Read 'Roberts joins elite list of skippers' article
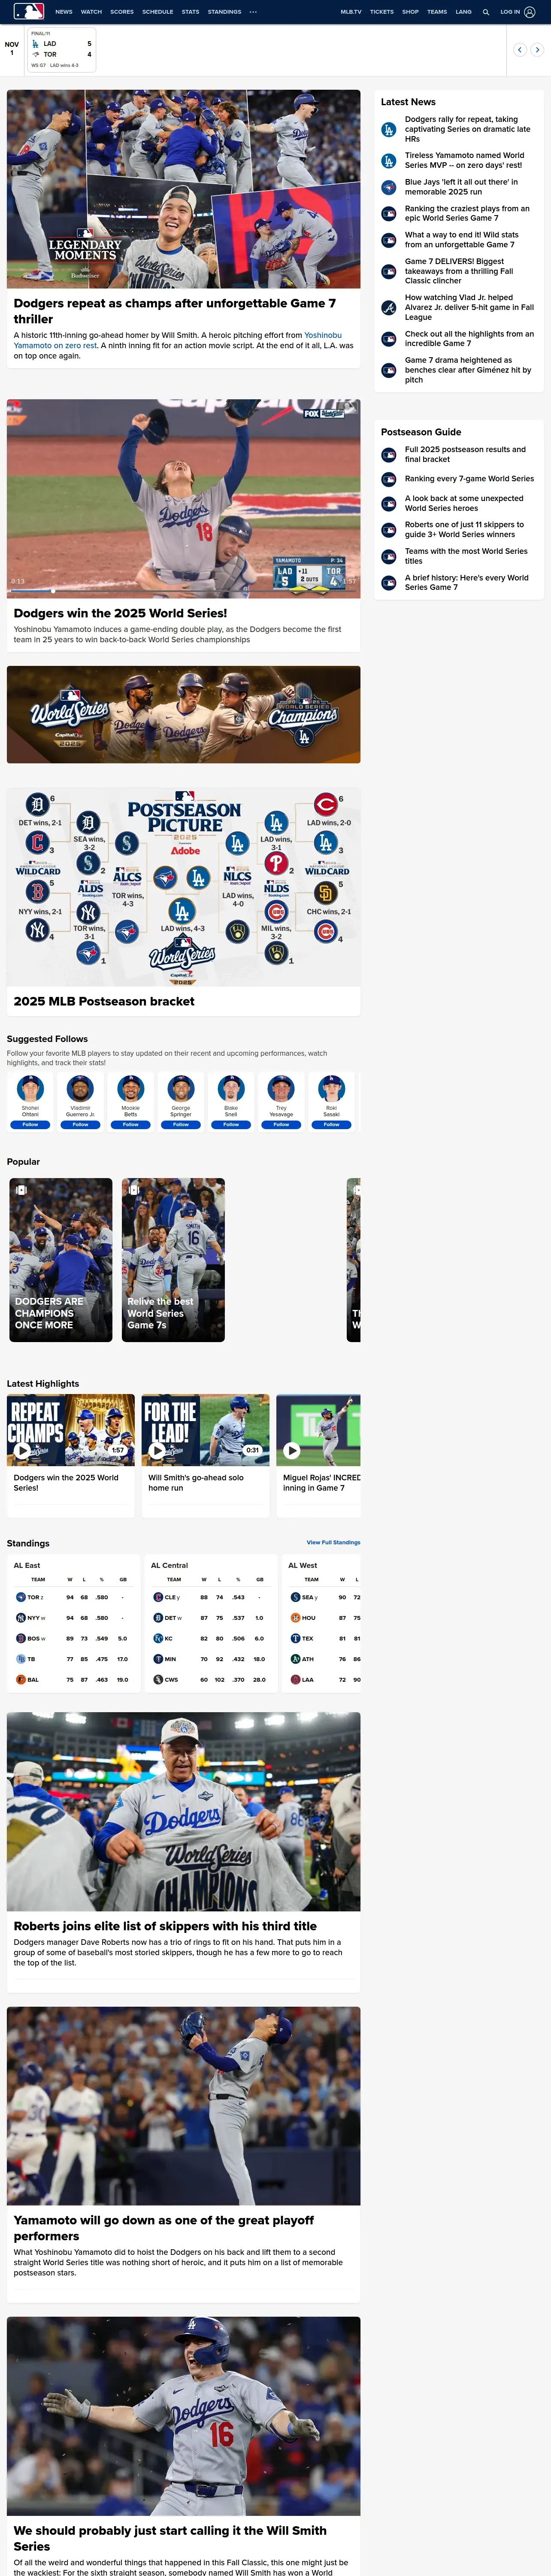551x2576 pixels. pos(165,1926)
